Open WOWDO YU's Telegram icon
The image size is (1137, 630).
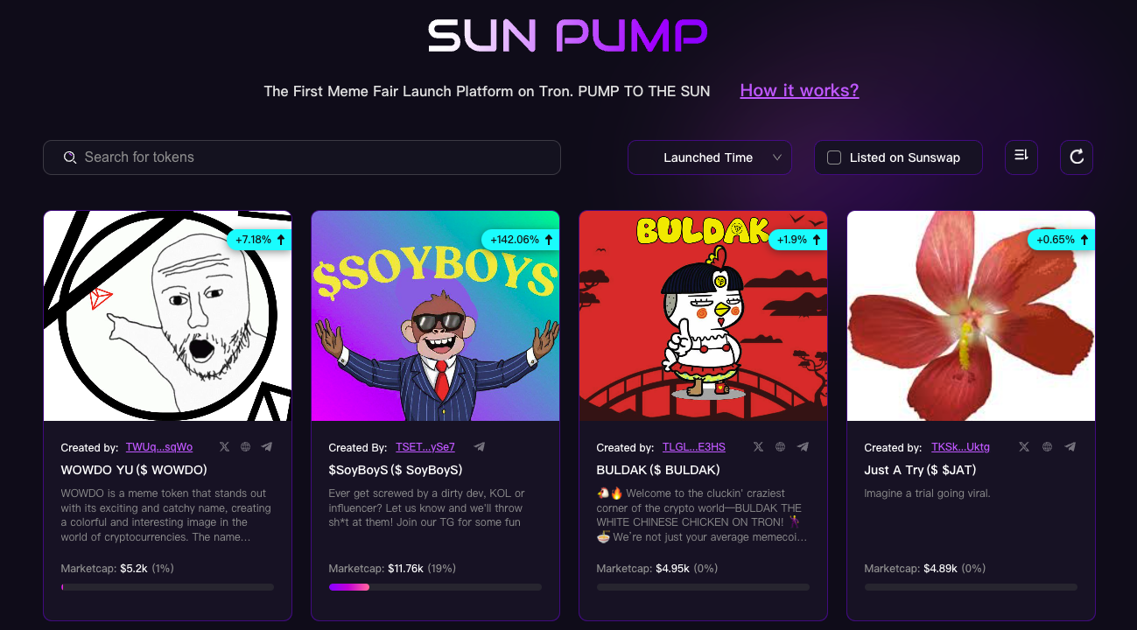pos(267,446)
